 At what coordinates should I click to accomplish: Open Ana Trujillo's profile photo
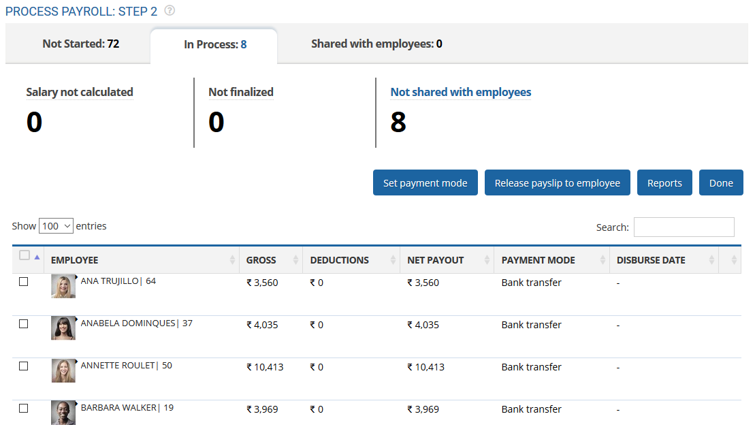coord(63,286)
